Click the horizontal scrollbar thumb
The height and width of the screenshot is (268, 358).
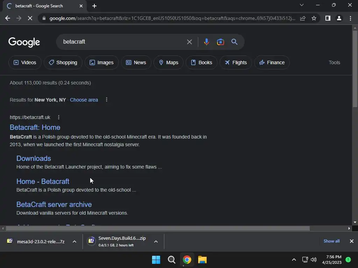click(158, 228)
